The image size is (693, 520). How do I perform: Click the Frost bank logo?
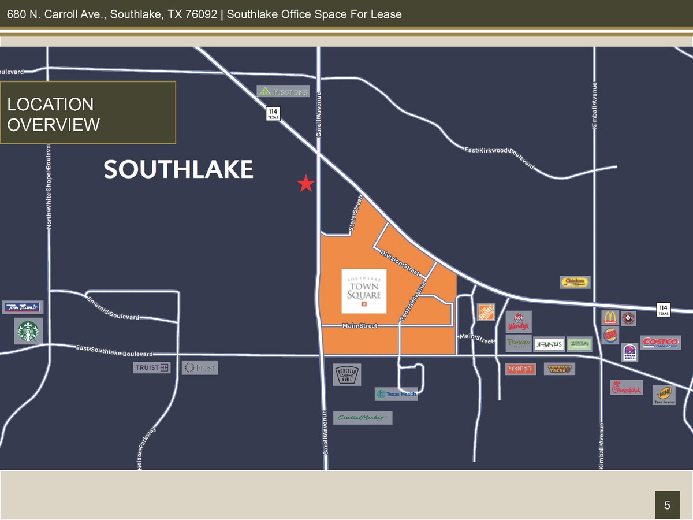point(200,367)
